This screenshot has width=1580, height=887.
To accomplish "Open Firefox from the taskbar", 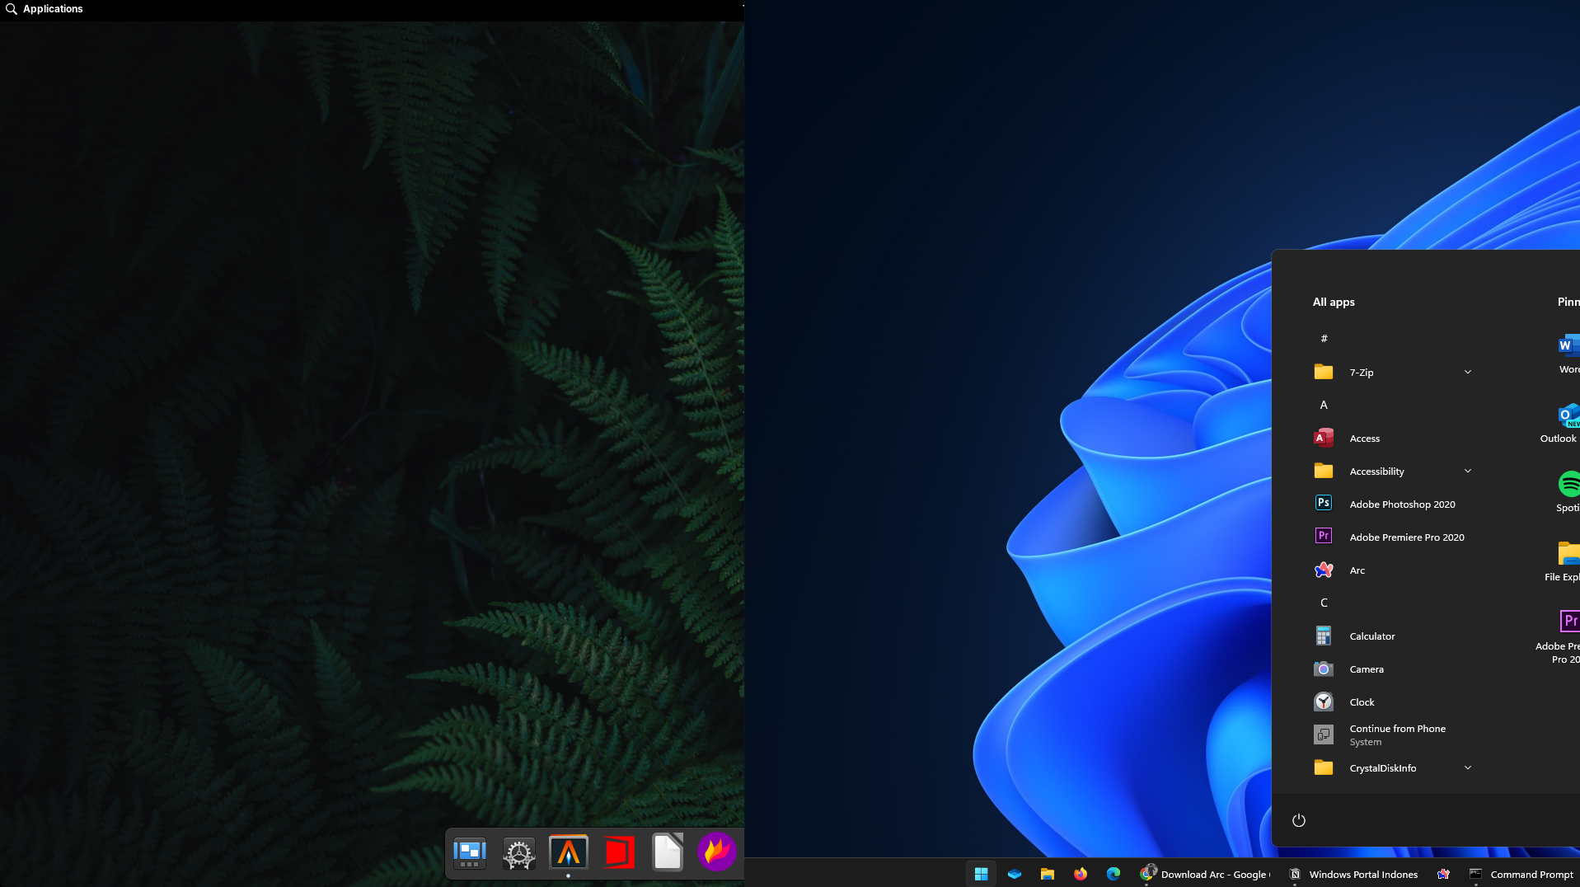I will [x=1080, y=874].
